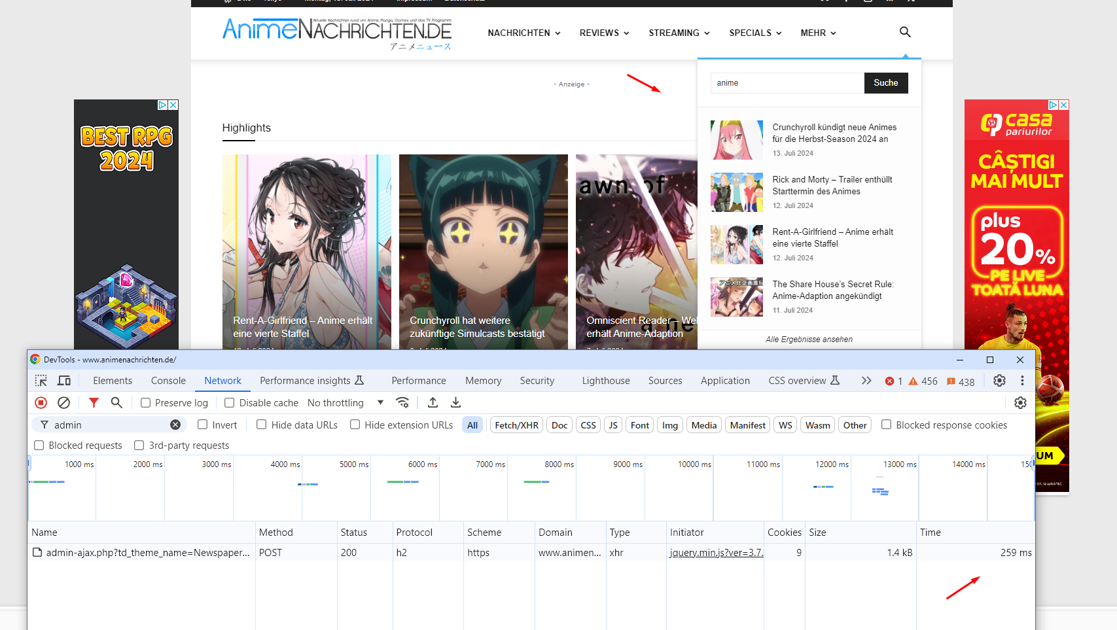Click the website search field containing anime
This screenshot has width=1117, height=630.
pyautogui.click(x=787, y=83)
